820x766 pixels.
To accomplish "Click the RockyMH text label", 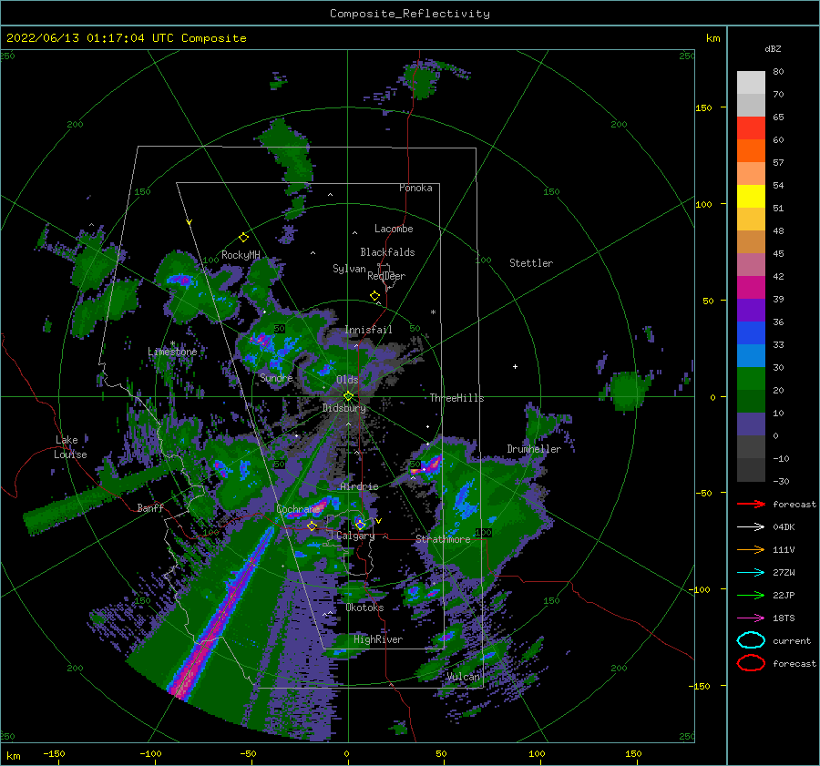I will pyautogui.click(x=241, y=255).
